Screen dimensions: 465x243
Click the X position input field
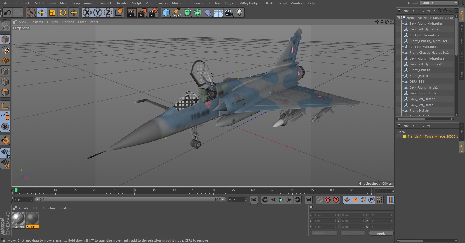(324, 215)
